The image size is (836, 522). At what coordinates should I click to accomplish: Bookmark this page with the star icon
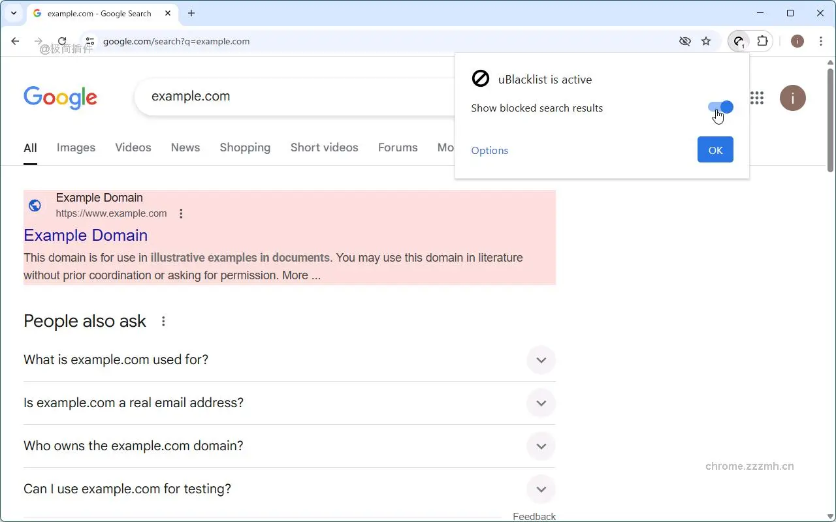pyautogui.click(x=706, y=41)
